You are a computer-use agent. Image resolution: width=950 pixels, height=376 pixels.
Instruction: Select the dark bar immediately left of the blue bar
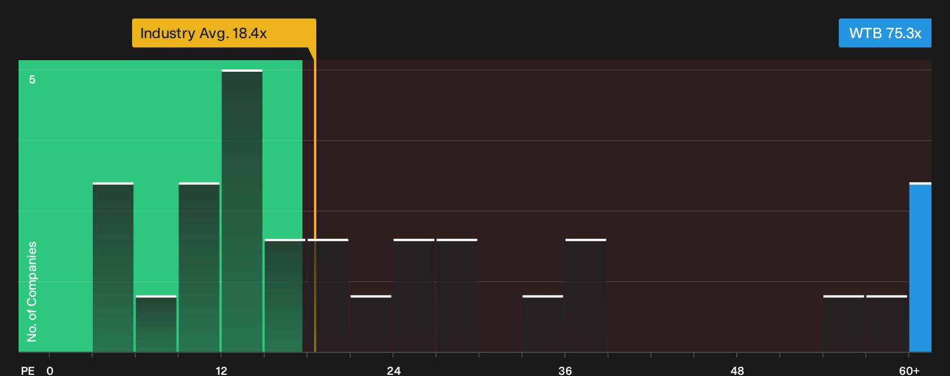point(887,323)
